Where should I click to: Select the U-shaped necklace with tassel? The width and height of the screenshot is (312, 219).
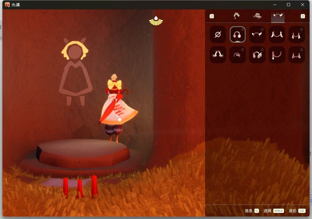[277, 55]
